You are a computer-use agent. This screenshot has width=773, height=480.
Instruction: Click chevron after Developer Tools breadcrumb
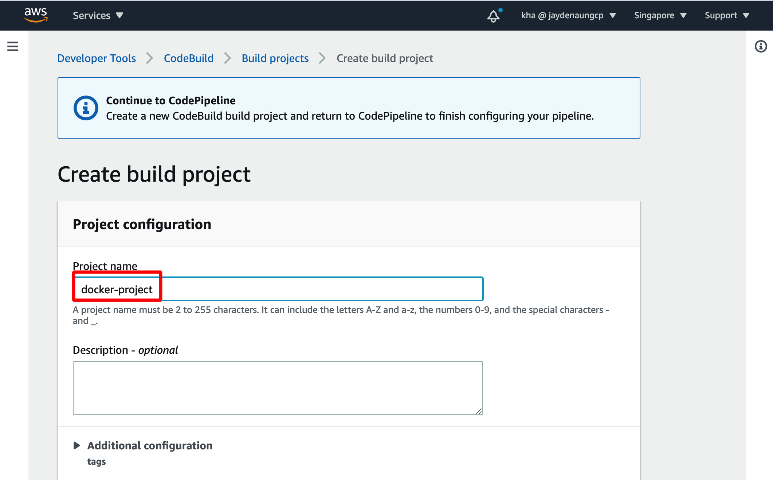pyautogui.click(x=150, y=58)
